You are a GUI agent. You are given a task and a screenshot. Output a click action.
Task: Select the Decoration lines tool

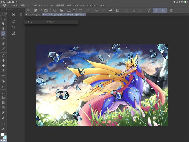[3, 76]
